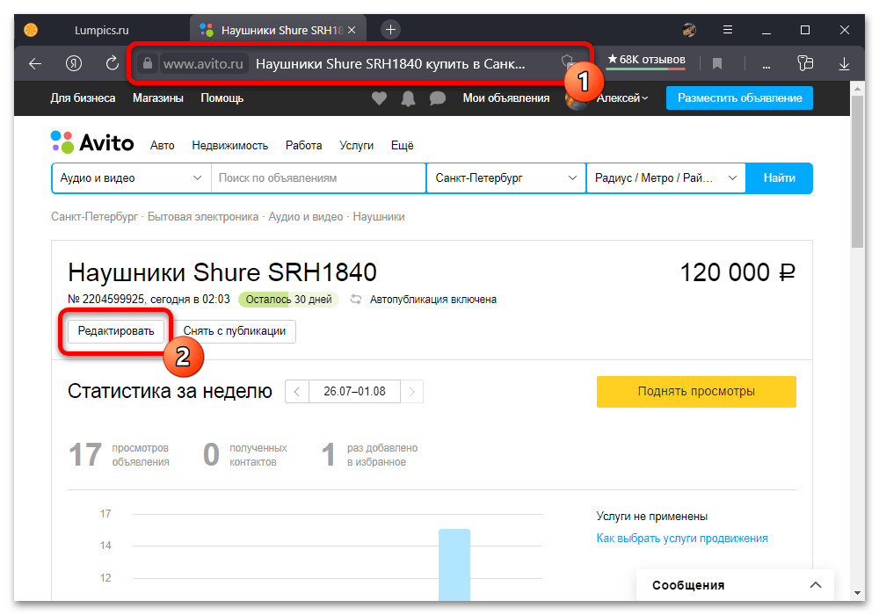This screenshot has width=879, height=615.
Task: Bookmark the page with the bookmark icon
Action: tap(717, 64)
